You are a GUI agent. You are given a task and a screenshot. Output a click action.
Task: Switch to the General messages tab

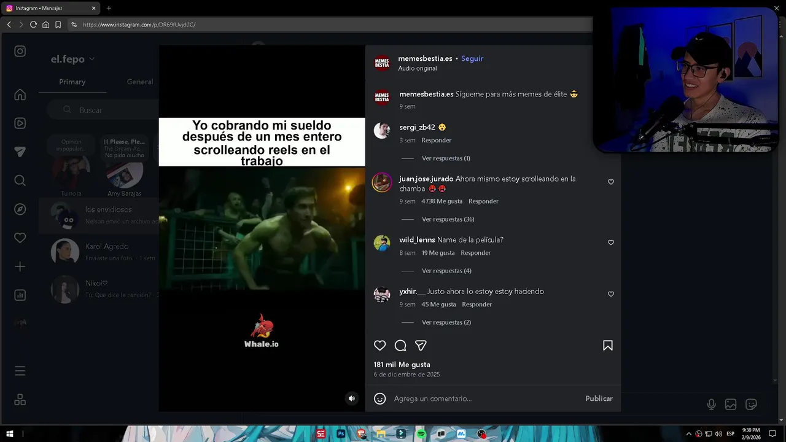click(x=140, y=82)
